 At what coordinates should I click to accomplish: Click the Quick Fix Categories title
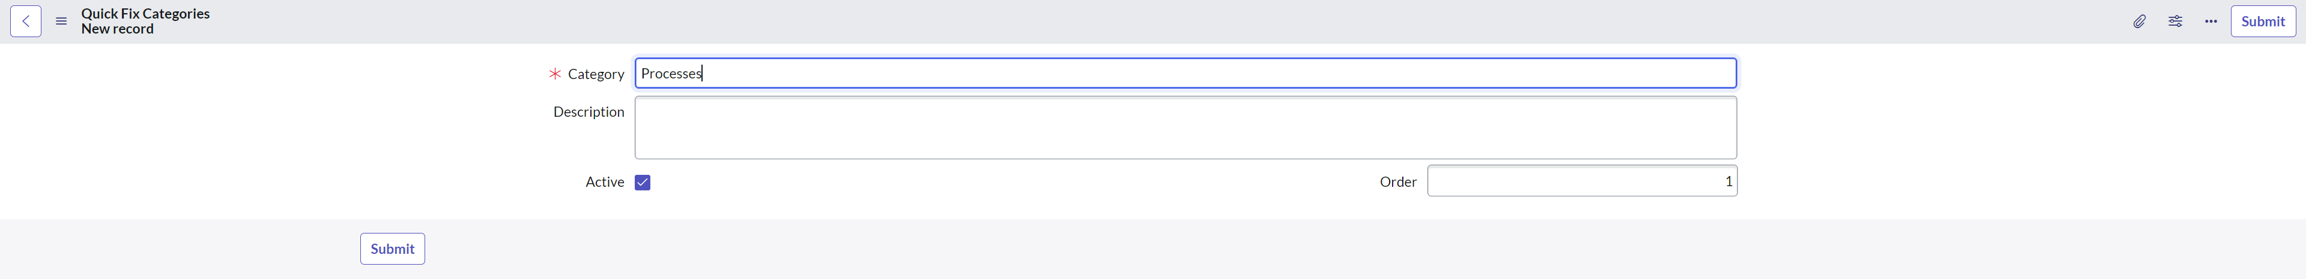145,13
